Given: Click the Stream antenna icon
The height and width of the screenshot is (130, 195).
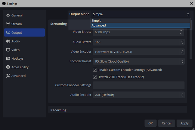Looking at the screenshot, I should 8,24.
